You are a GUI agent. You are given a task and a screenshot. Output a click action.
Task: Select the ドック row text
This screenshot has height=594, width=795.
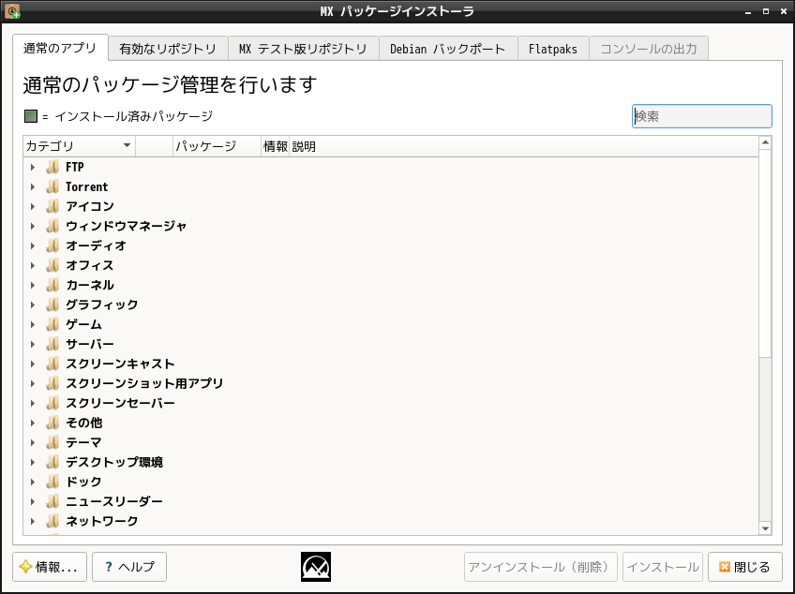click(83, 482)
